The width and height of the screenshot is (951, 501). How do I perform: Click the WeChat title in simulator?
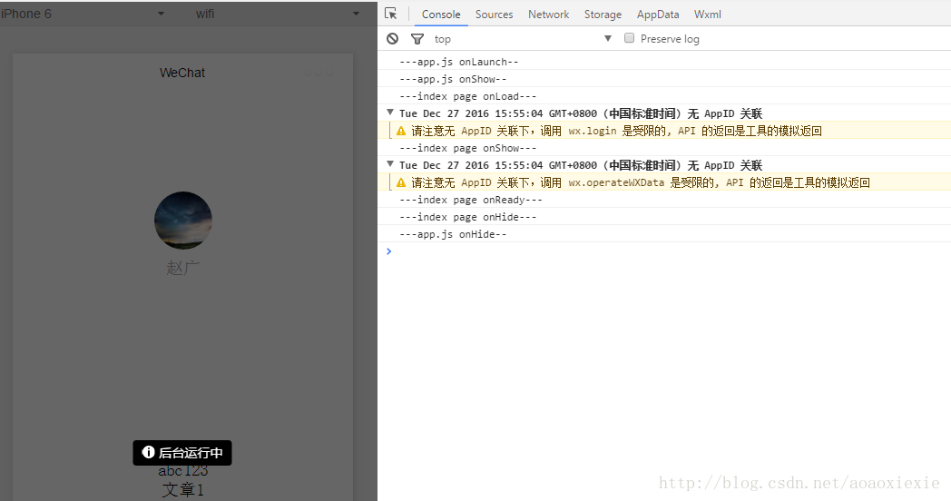[x=182, y=73]
